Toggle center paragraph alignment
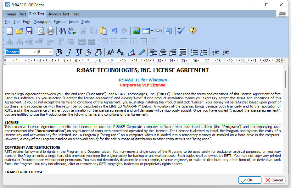 [163, 52]
